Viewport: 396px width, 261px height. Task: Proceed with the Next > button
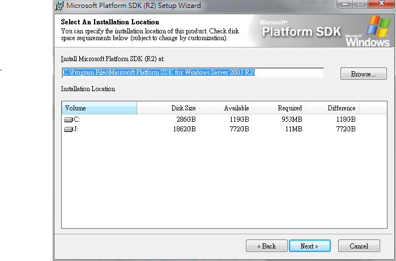pos(310,246)
